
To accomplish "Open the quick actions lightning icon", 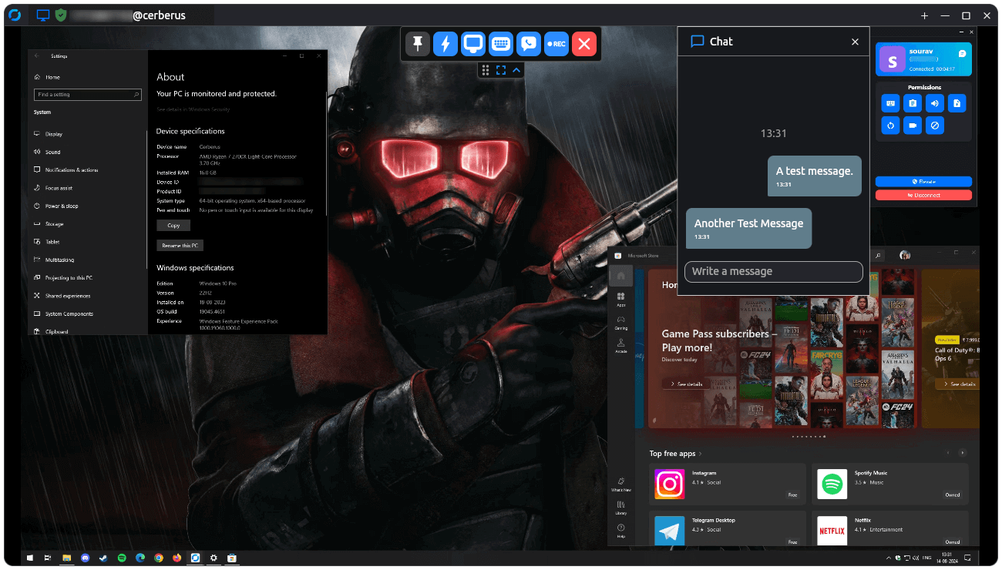I will tap(445, 44).
